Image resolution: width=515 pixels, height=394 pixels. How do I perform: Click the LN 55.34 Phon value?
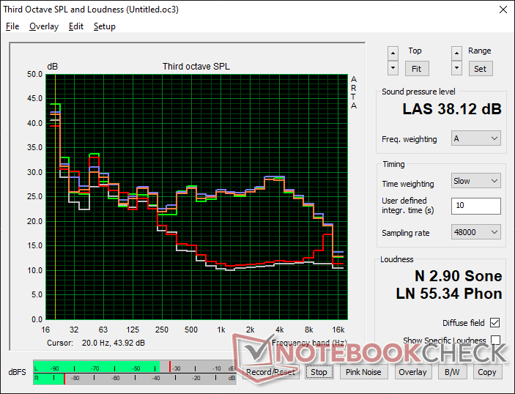point(449,294)
